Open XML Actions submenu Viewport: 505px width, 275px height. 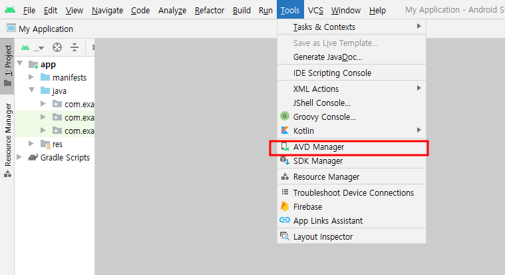point(351,89)
